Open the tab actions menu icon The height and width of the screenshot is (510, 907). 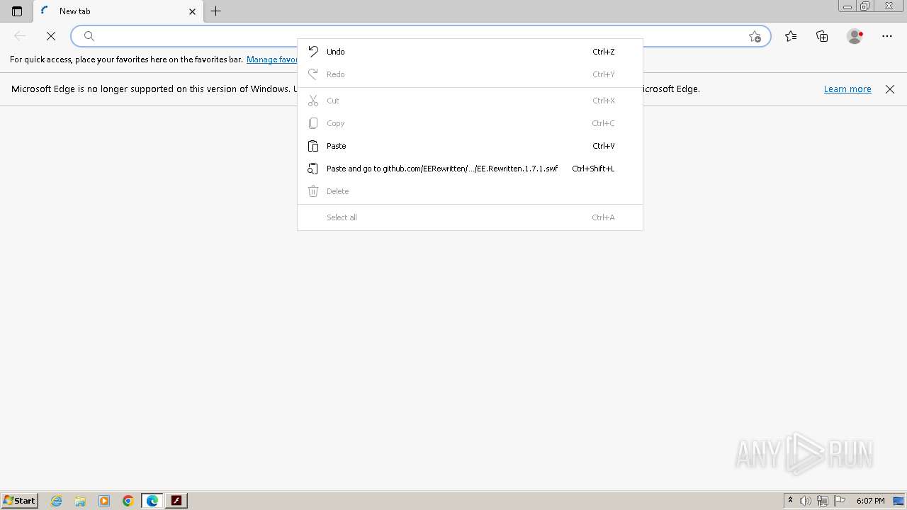[x=17, y=11]
